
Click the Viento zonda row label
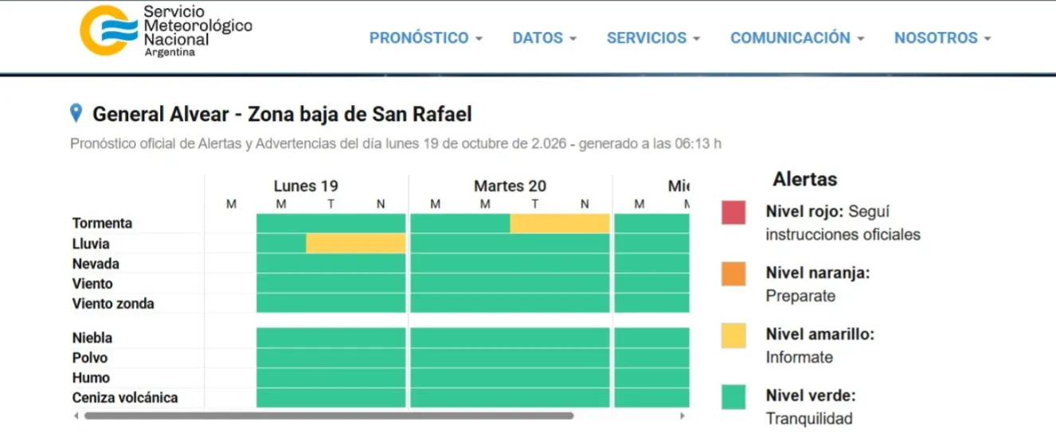pyautogui.click(x=113, y=303)
